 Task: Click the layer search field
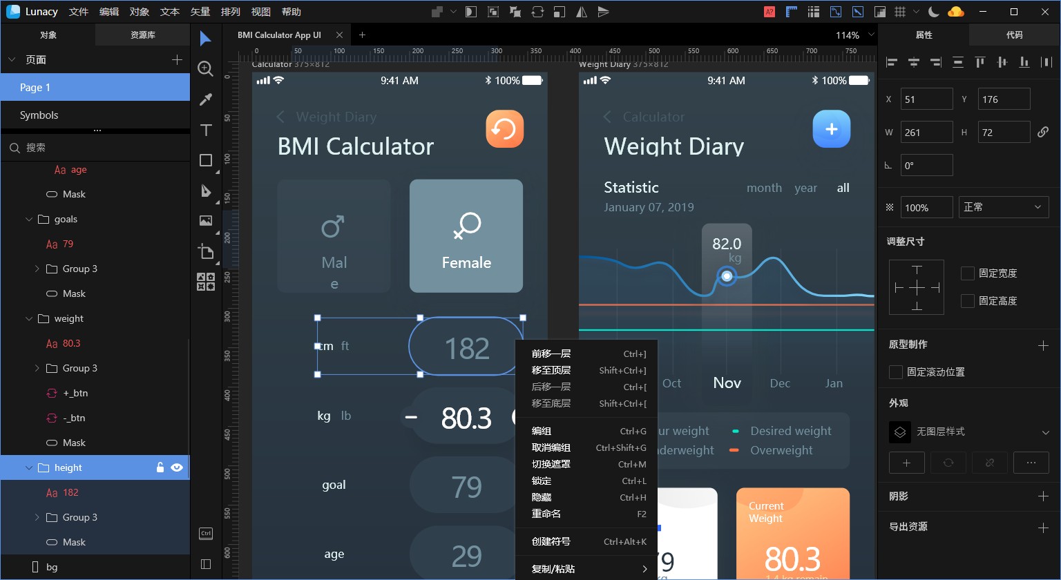click(95, 147)
